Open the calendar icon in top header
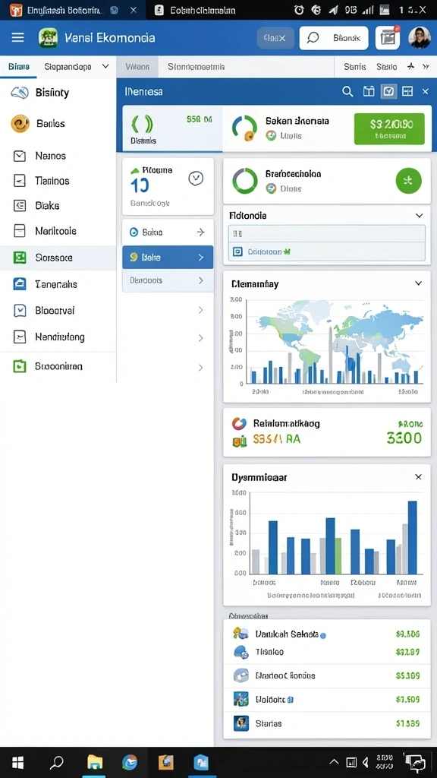Viewport: 437px width, 778px height. coord(388,38)
